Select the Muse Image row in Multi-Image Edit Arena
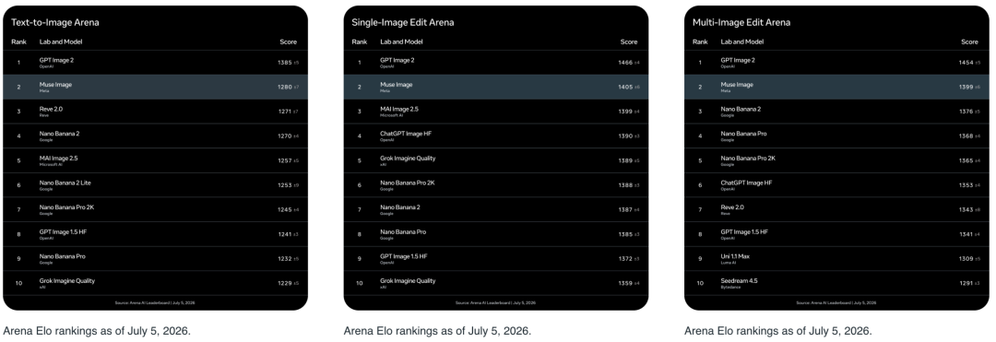The width and height of the screenshot is (996, 342). pyautogui.click(x=836, y=87)
